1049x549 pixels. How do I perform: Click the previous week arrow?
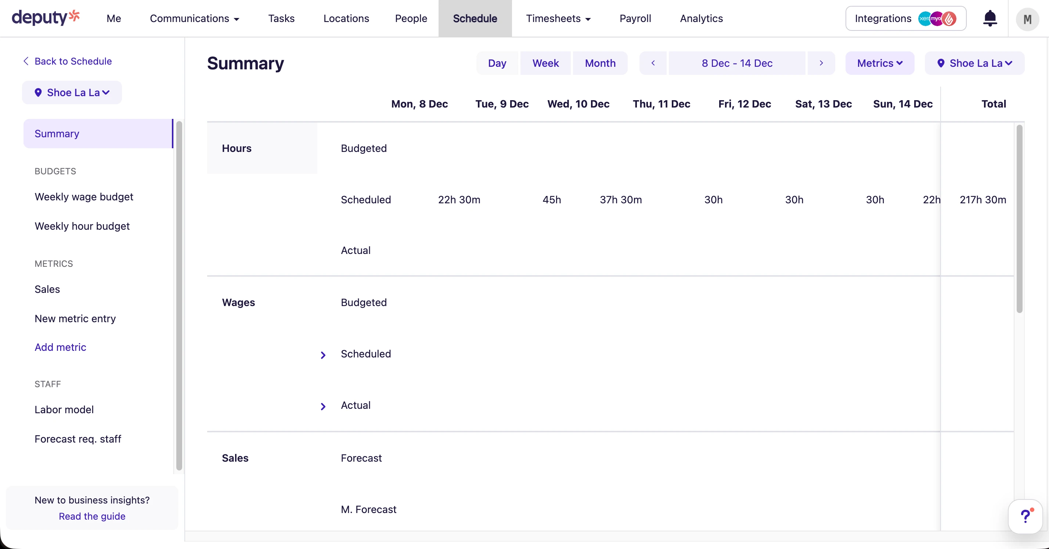[653, 63]
